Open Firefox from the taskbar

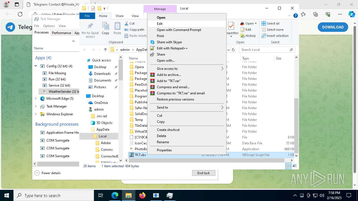click(x=142, y=195)
